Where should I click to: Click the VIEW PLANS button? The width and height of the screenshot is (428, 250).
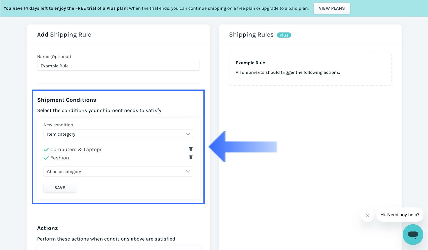tap(332, 8)
